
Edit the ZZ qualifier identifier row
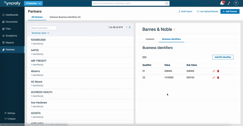click(214, 78)
